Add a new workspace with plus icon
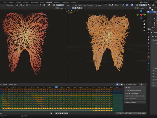The width and height of the screenshot is (157, 118). pyautogui.click(x=78, y=2)
